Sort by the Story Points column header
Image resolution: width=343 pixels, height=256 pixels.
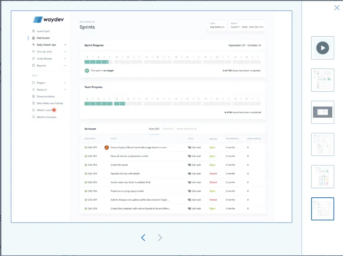click(254, 139)
